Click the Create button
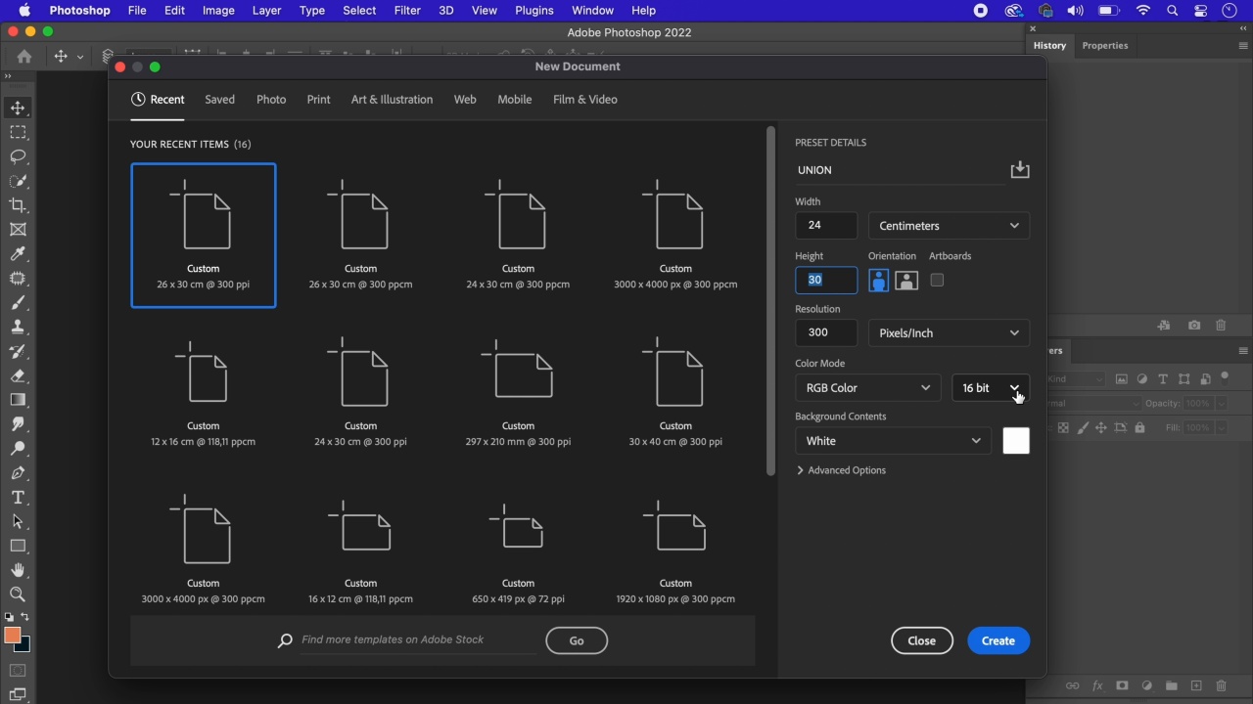The height and width of the screenshot is (704, 1253). pyautogui.click(x=998, y=640)
